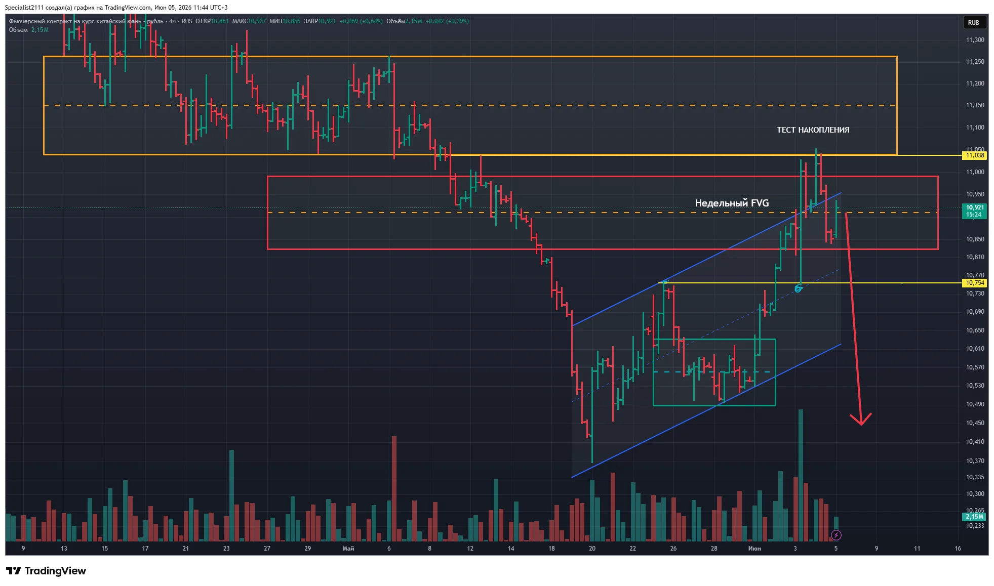The width and height of the screenshot is (994, 586).
Task: Click the "Объём 2,15M" indicator legend line
Action: click(x=29, y=30)
